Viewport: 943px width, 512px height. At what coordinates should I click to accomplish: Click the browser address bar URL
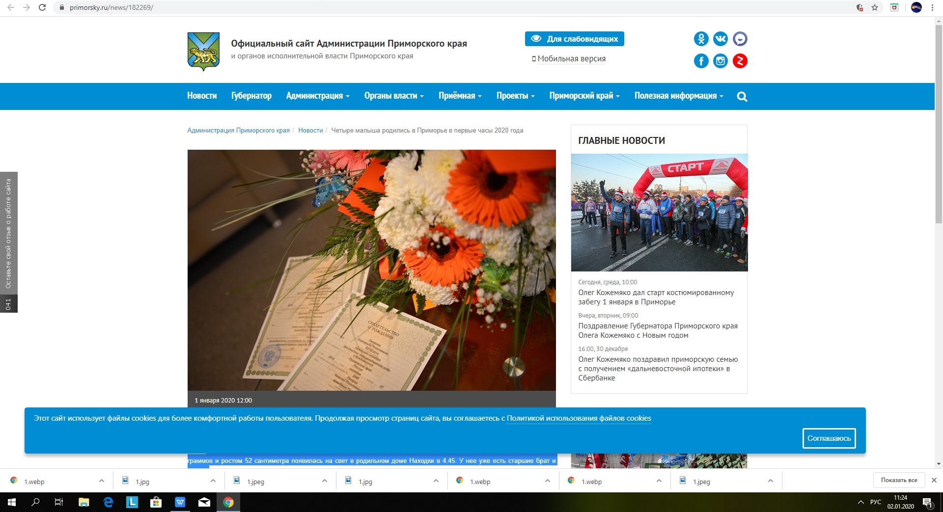click(111, 7)
